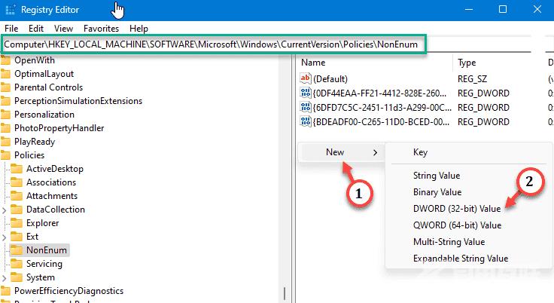Screen dimensions: 554x303
Task: Create a new DWORD (32-bit) Value
Action: [457, 209]
